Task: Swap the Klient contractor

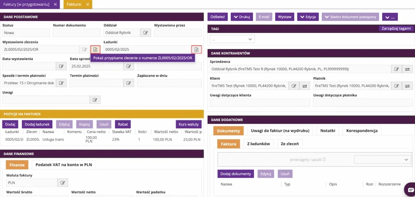Action: coord(305,86)
